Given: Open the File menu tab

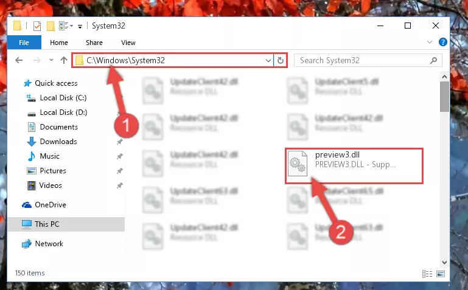Looking at the screenshot, I should (24, 43).
